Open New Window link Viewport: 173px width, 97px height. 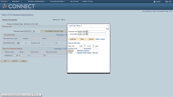pos(147,11)
